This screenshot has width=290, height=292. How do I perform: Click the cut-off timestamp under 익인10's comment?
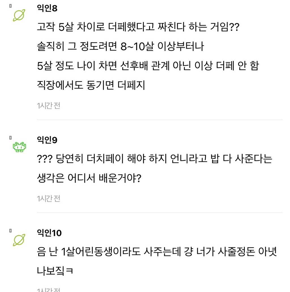pyautogui.click(x=48, y=290)
